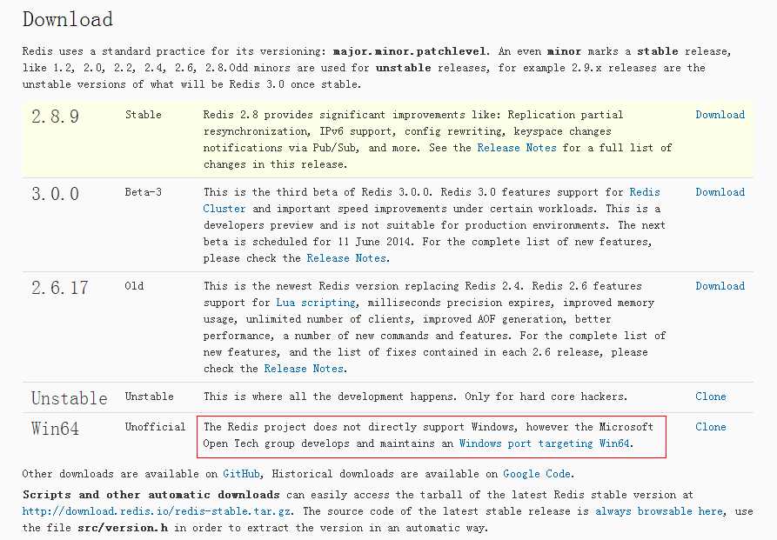Click the Stable status label

pyautogui.click(x=144, y=115)
